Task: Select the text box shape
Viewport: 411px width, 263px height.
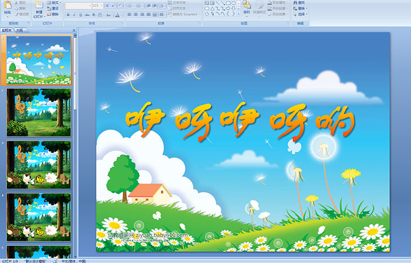Action: [207, 3]
